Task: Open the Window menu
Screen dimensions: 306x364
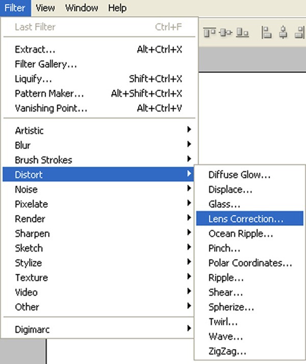Action: [82, 8]
